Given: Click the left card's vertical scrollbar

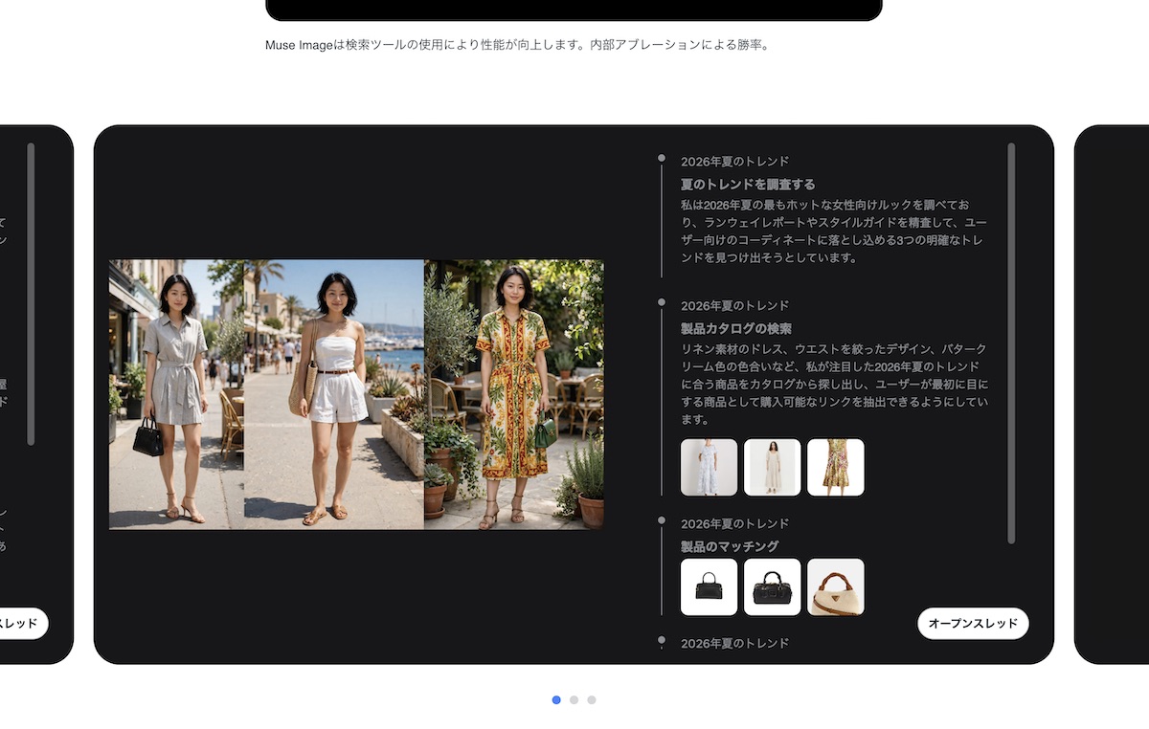Looking at the screenshot, I should [x=31, y=294].
